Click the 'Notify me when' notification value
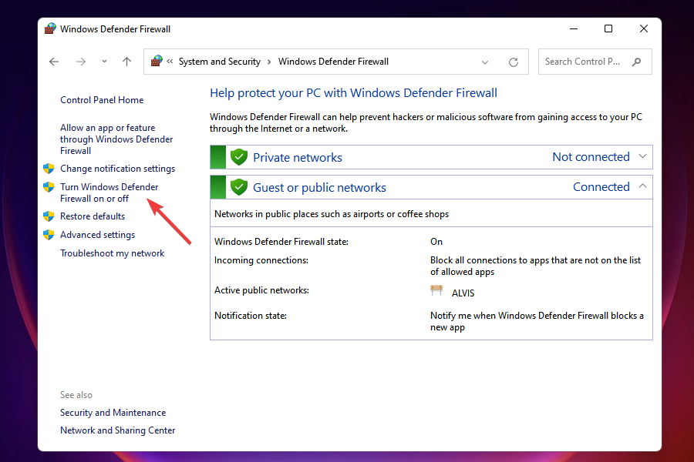Screen dimensions: 694x462 [x=537, y=321]
